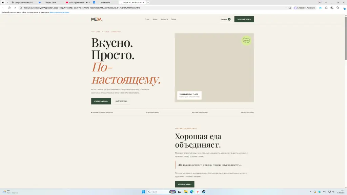Image resolution: width=347 pixels, height=195 pixels.
Task: Click the round green badge on hero image
Action: point(246,41)
